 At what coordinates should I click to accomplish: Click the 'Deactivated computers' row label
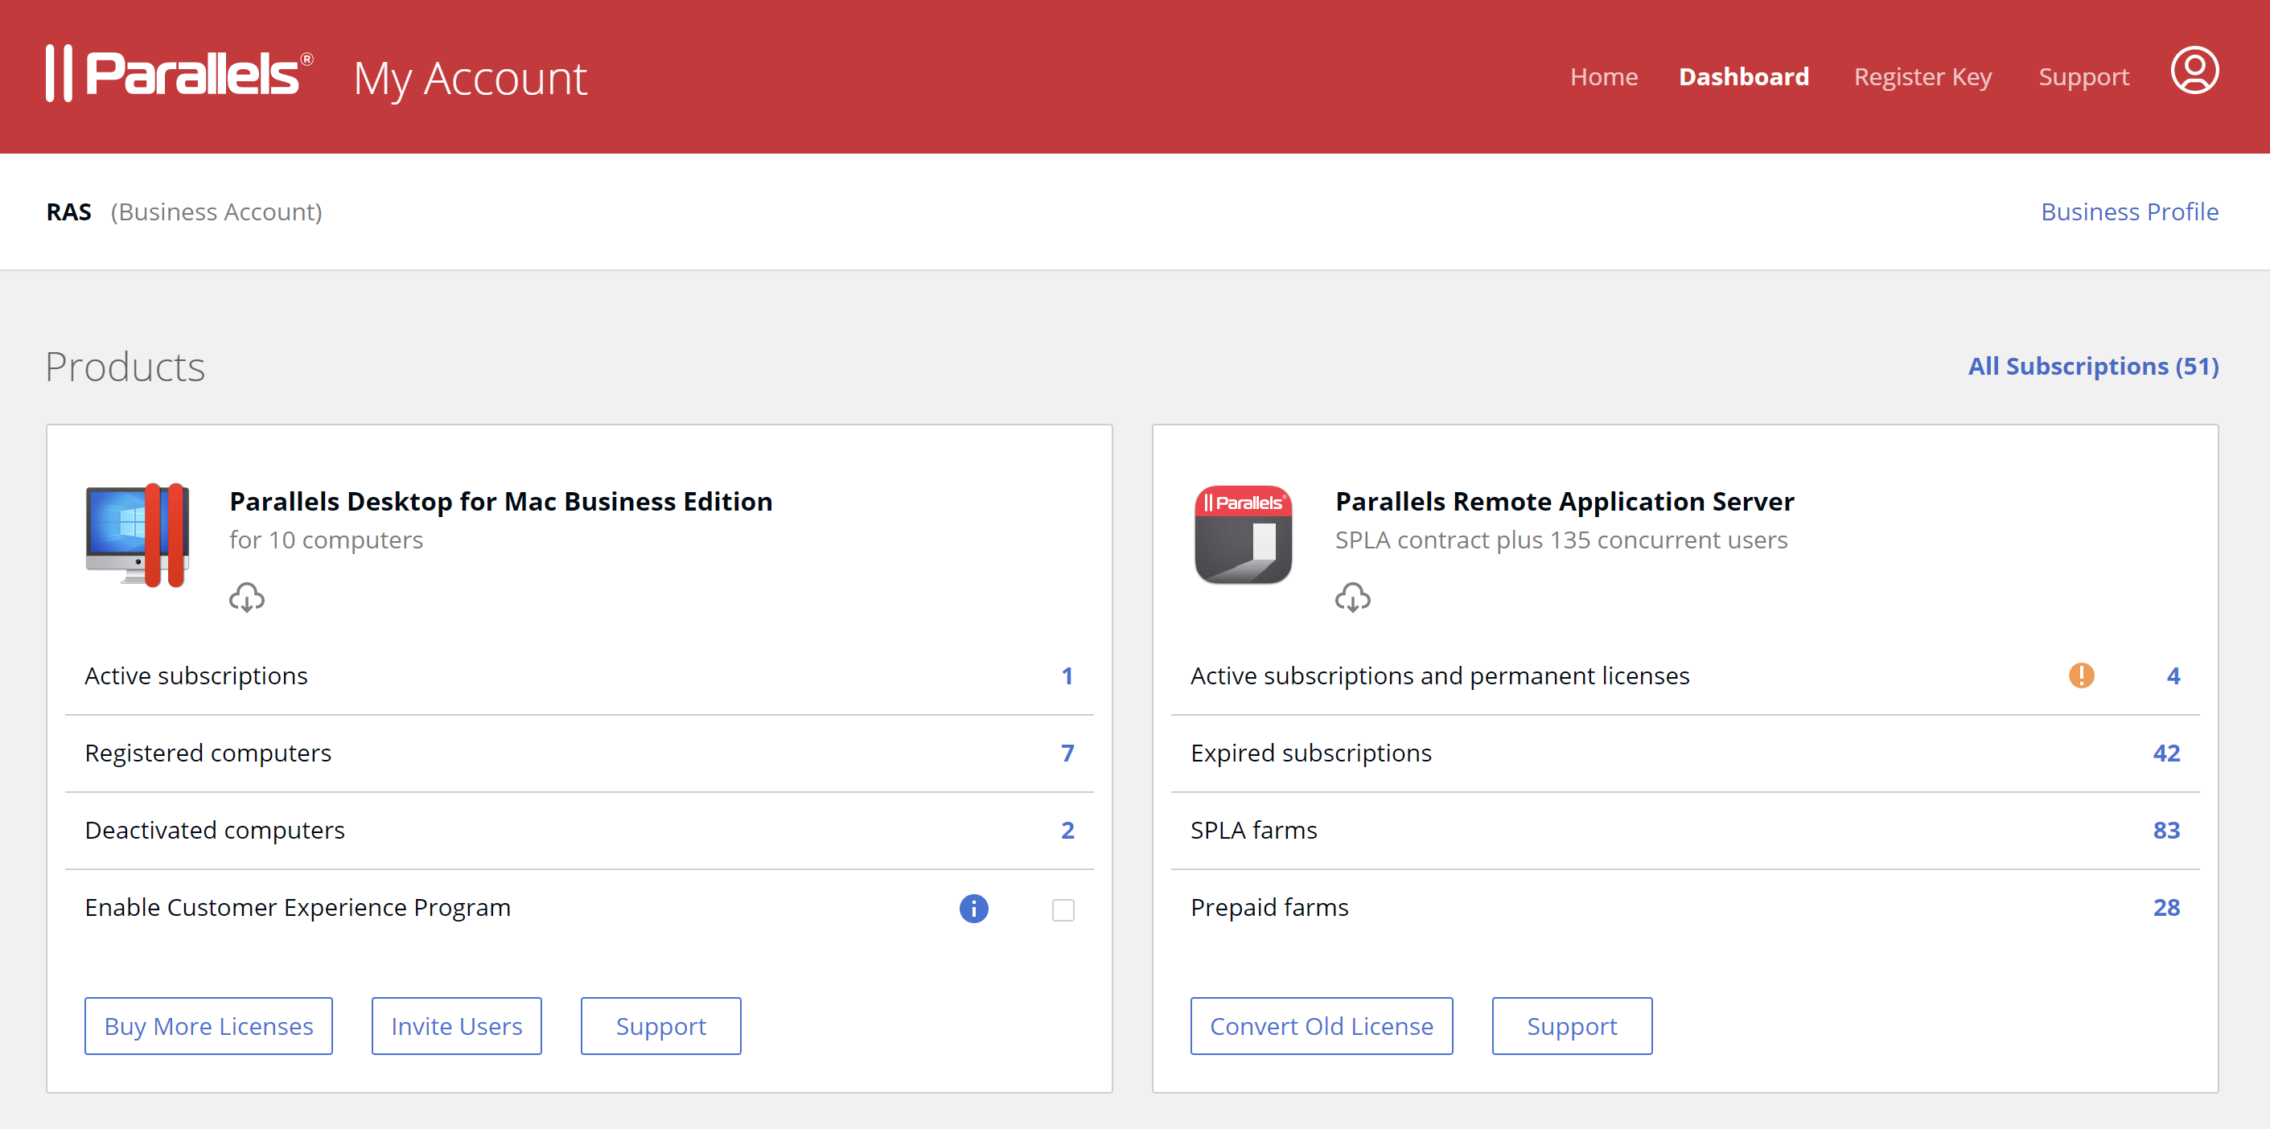tap(214, 831)
